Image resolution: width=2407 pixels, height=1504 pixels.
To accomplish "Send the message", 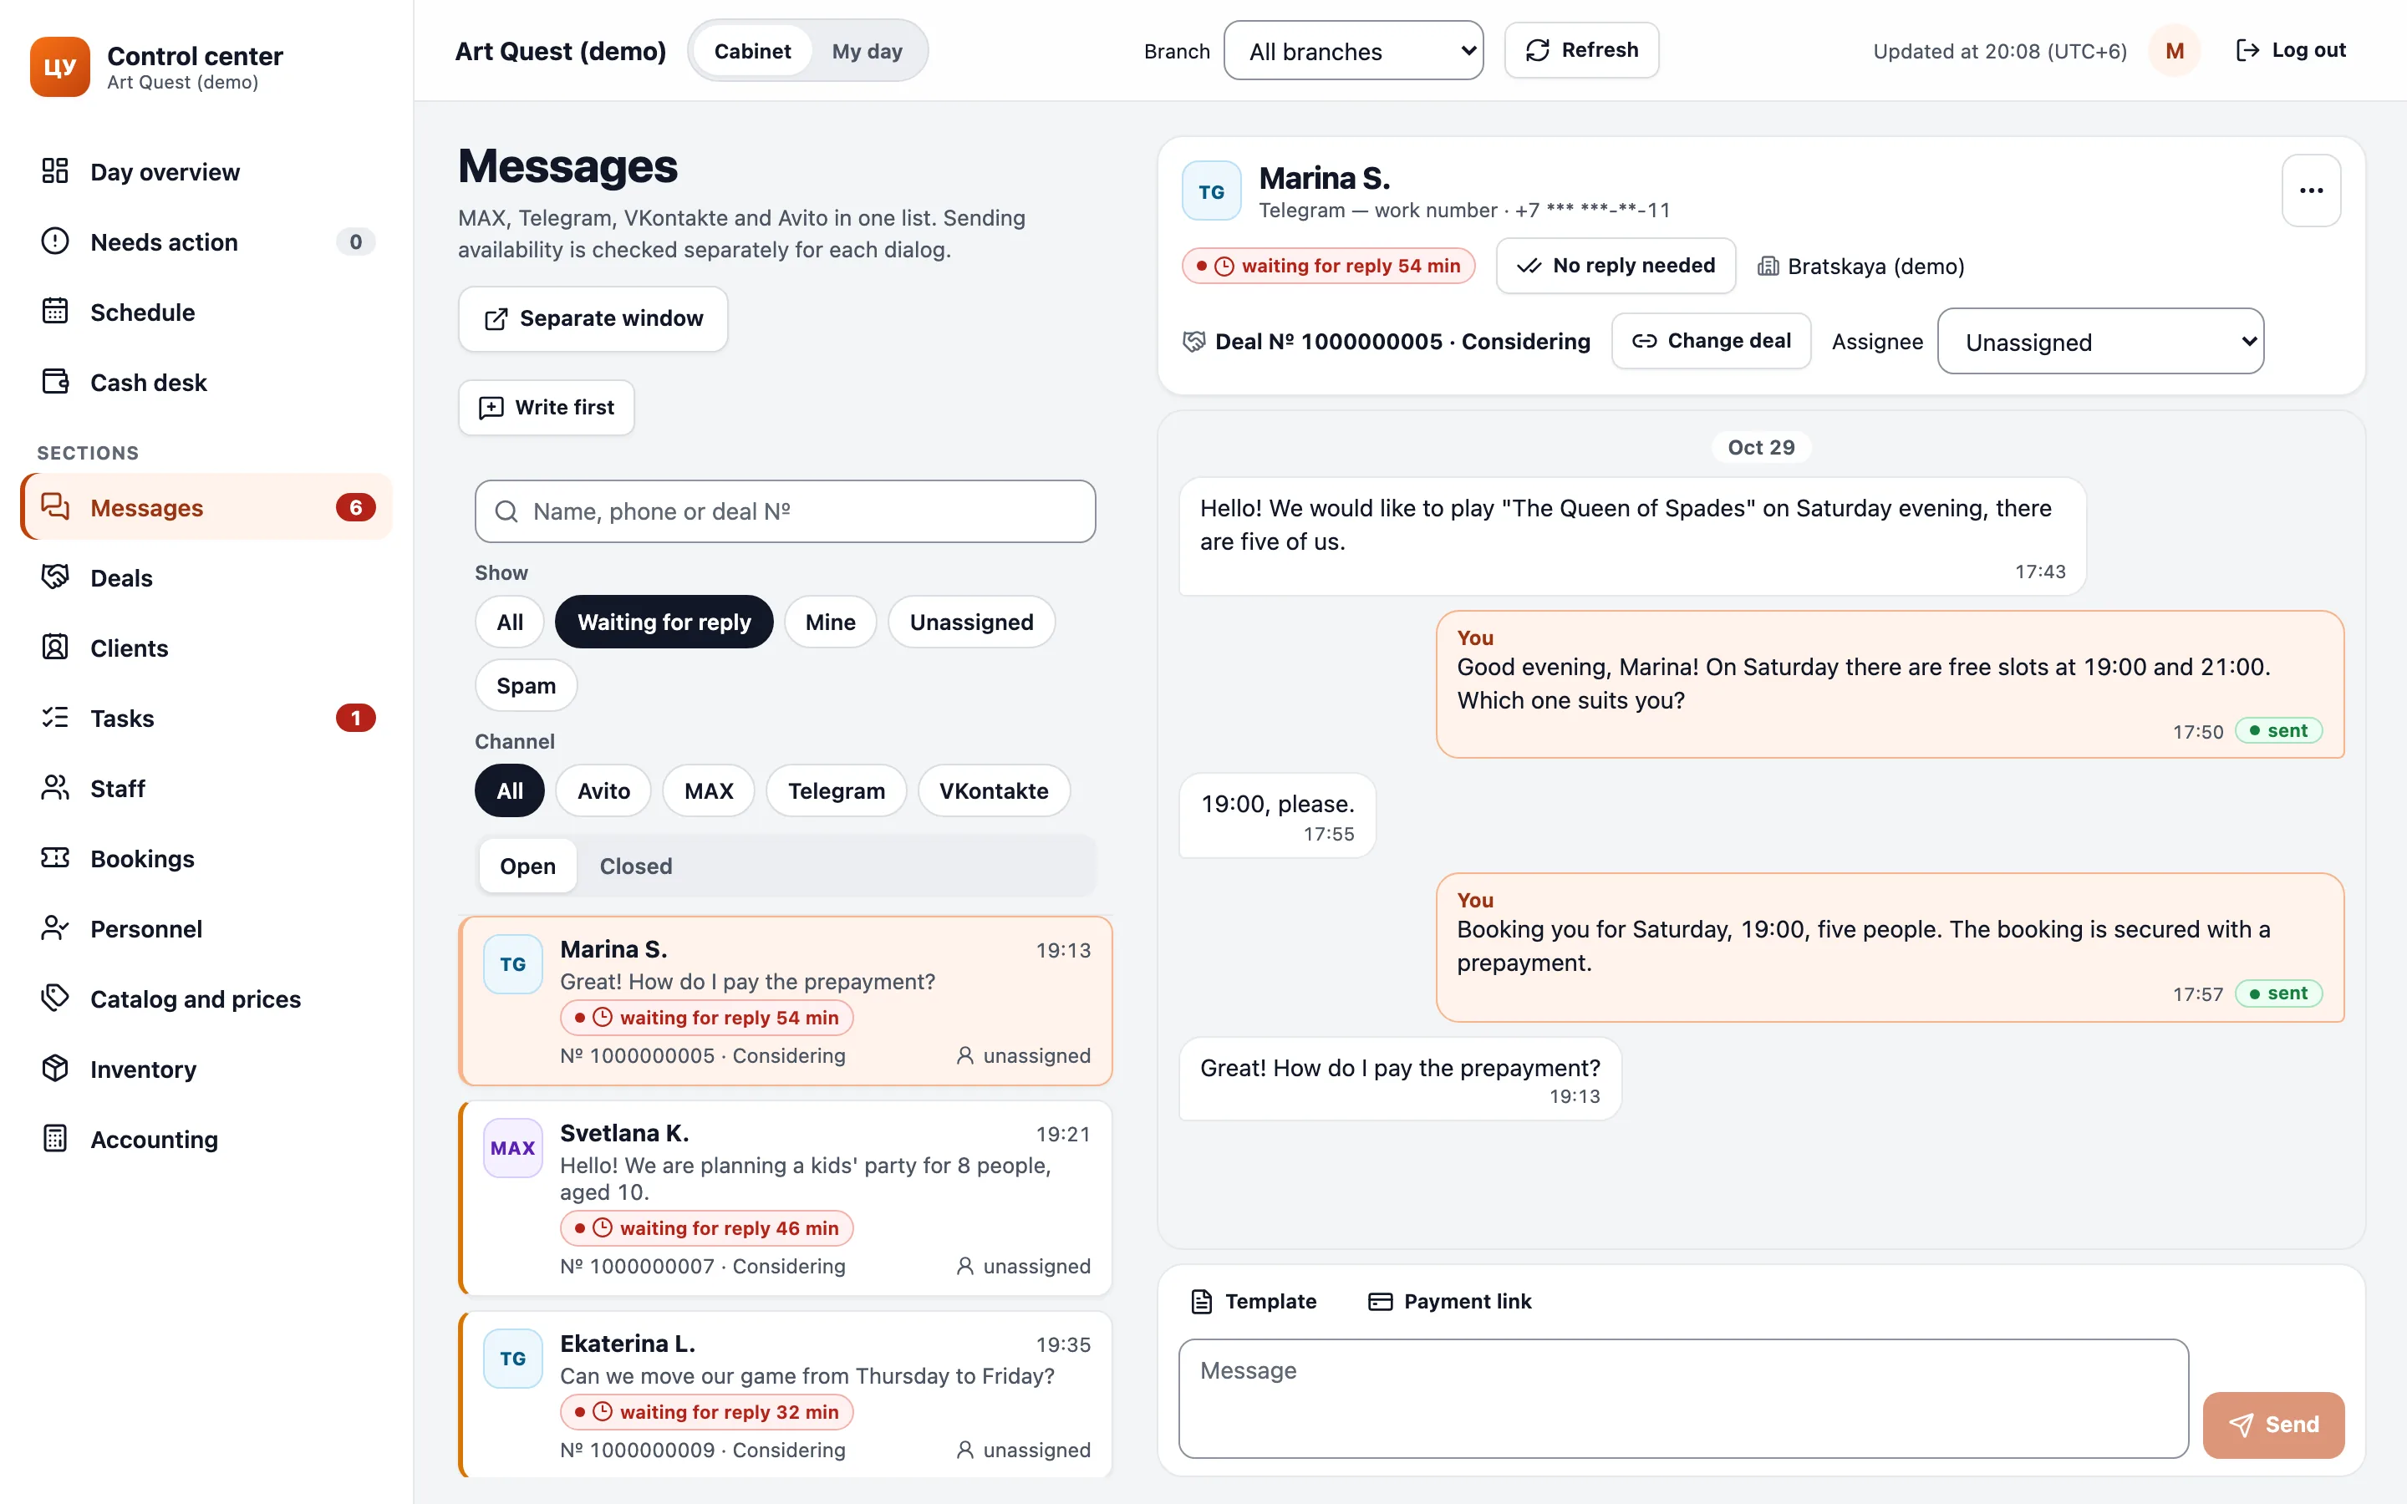I will click(2272, 1425).
